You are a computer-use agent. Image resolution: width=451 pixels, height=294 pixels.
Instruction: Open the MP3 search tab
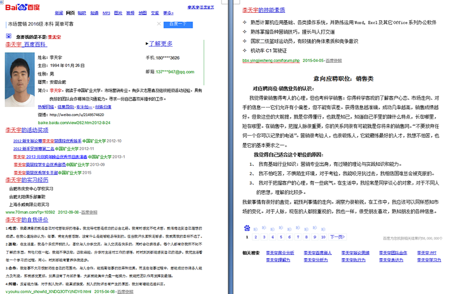106,13
